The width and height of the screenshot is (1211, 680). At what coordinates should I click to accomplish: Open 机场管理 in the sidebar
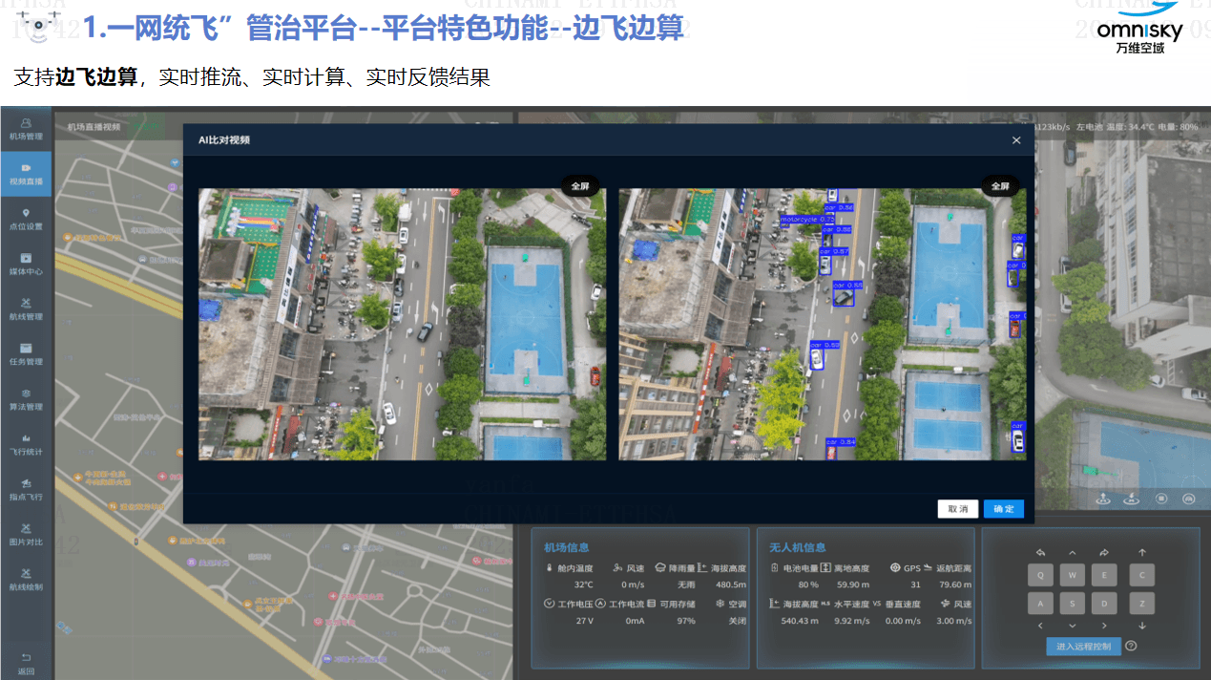coord(26,129)
